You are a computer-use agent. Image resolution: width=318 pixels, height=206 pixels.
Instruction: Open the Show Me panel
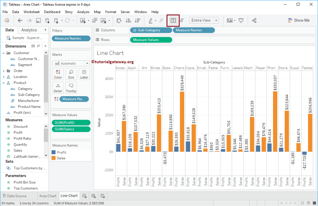pyautogui.click(x=299, y=20)
